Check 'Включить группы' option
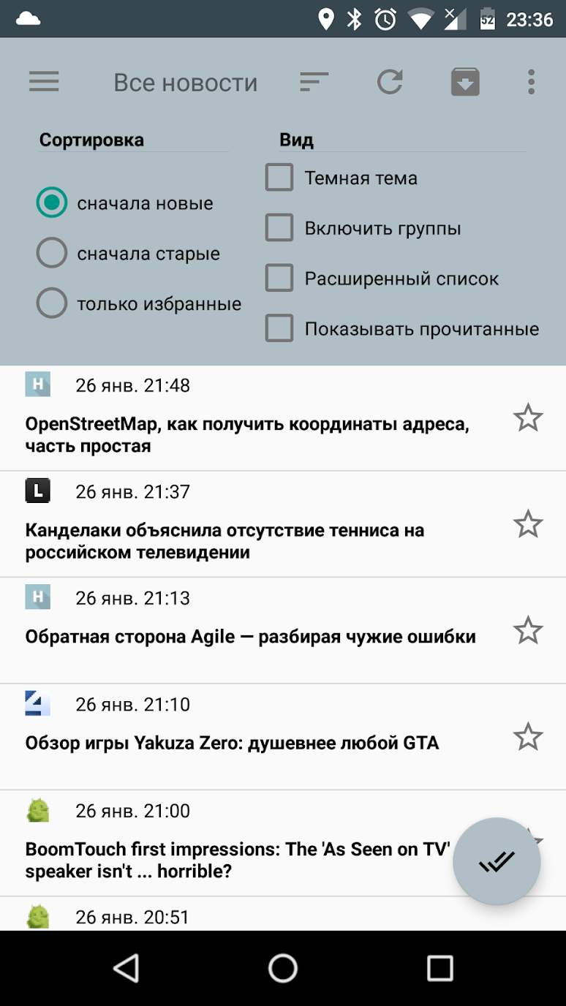Image resolution: width=566 pixels, height=1006 pixels. [x=279, y=228]
